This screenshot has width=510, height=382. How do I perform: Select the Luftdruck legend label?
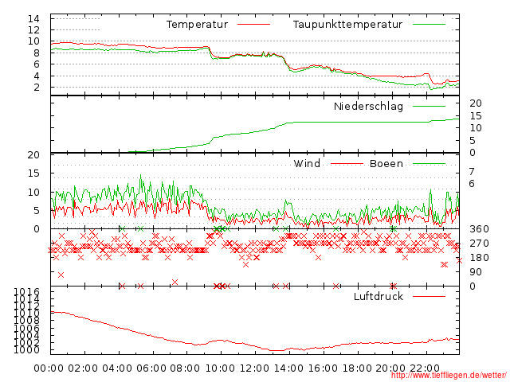click(x=379, y=296)
